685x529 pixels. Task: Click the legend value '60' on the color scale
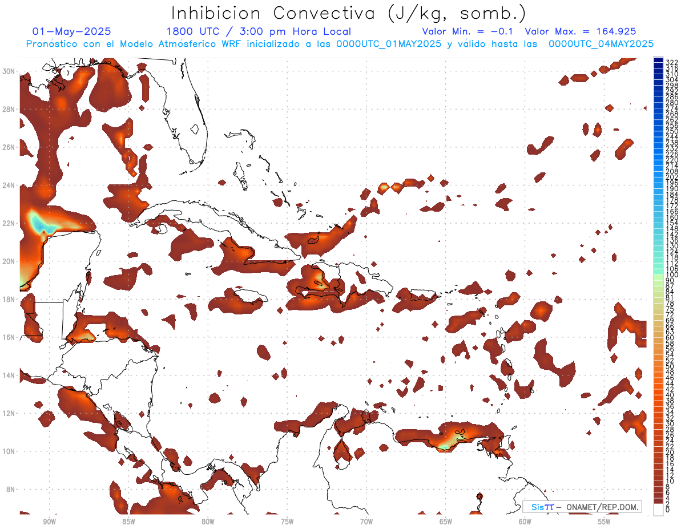click(x=670, y=338)
